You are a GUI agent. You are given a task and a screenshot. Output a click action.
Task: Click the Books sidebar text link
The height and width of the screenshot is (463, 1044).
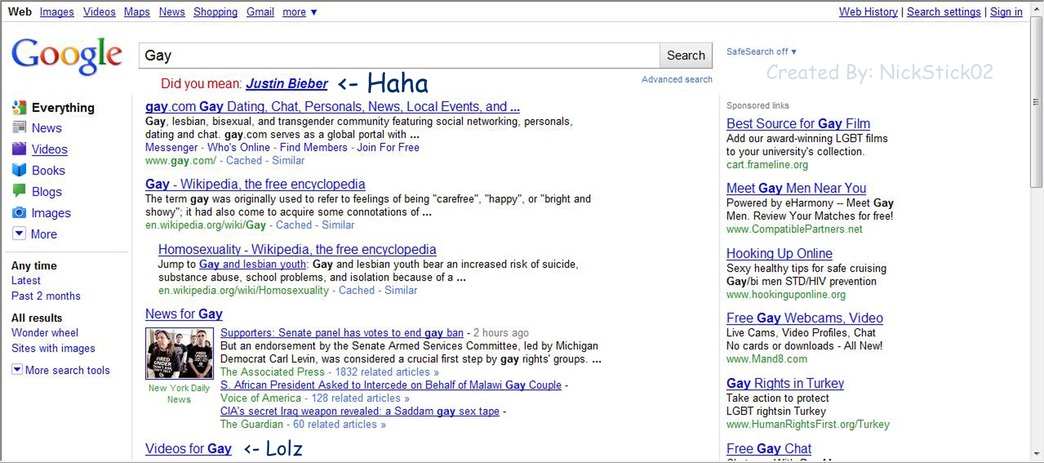pyautogui.click(x=48, y=170)
